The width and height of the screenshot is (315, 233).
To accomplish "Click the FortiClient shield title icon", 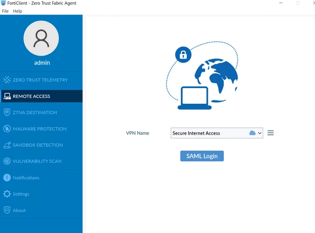I will click(3, 3).
